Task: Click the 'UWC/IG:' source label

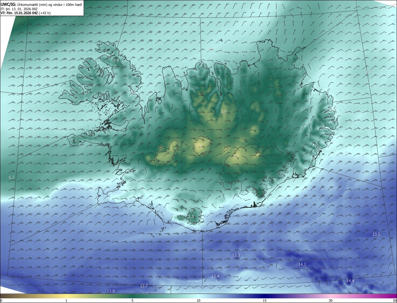Action: point(8,5)
